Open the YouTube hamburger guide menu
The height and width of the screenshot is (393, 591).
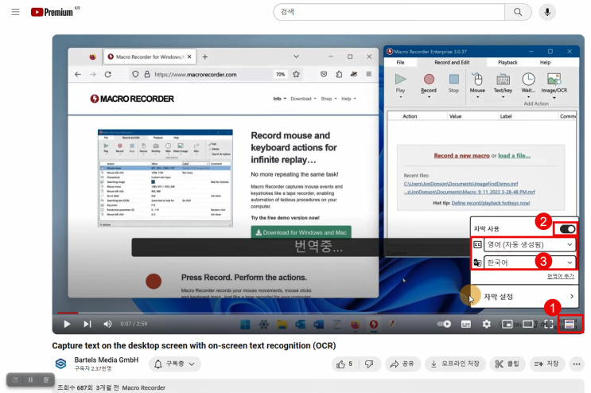pyautogui.click(x=15, y=12)
